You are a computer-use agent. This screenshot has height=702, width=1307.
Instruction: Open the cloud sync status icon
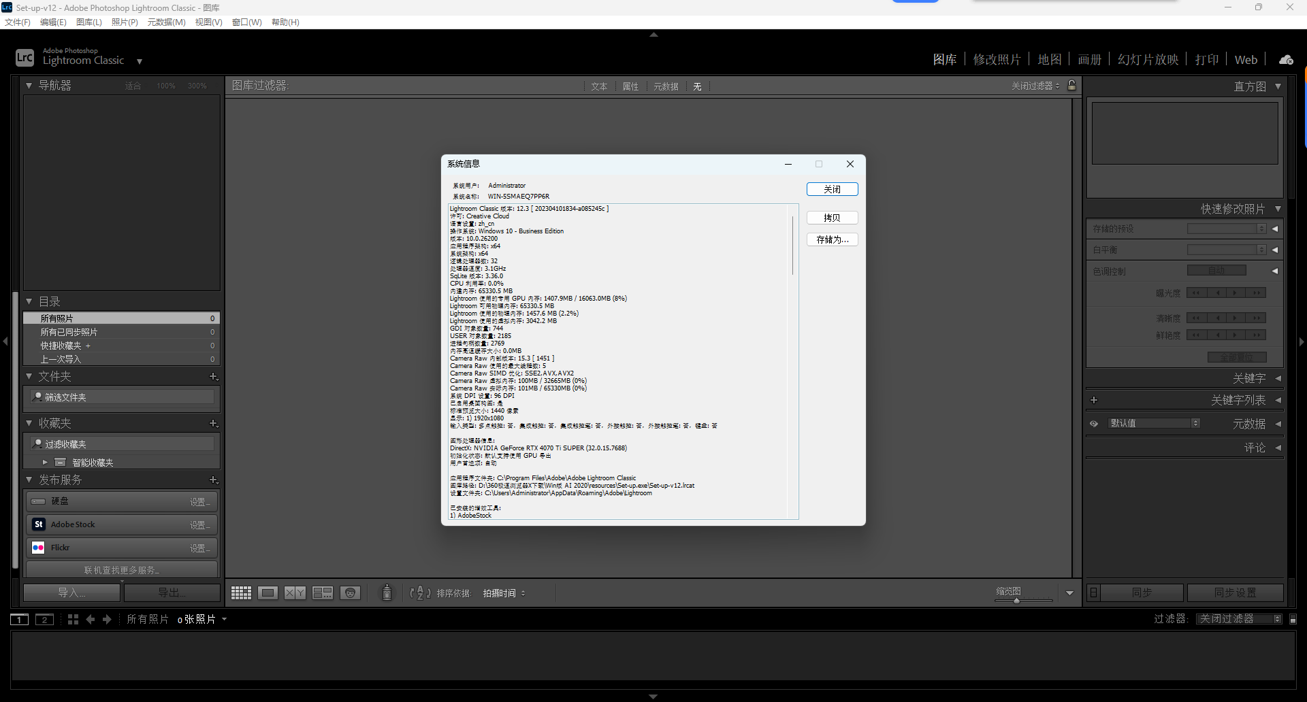coord(1286,60)
